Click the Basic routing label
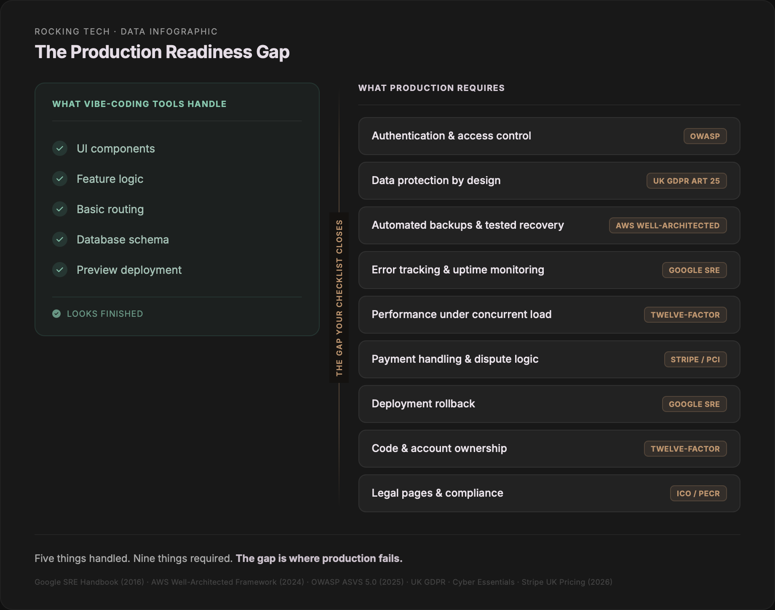Screen dimensions: 775x610 [110, 209]
